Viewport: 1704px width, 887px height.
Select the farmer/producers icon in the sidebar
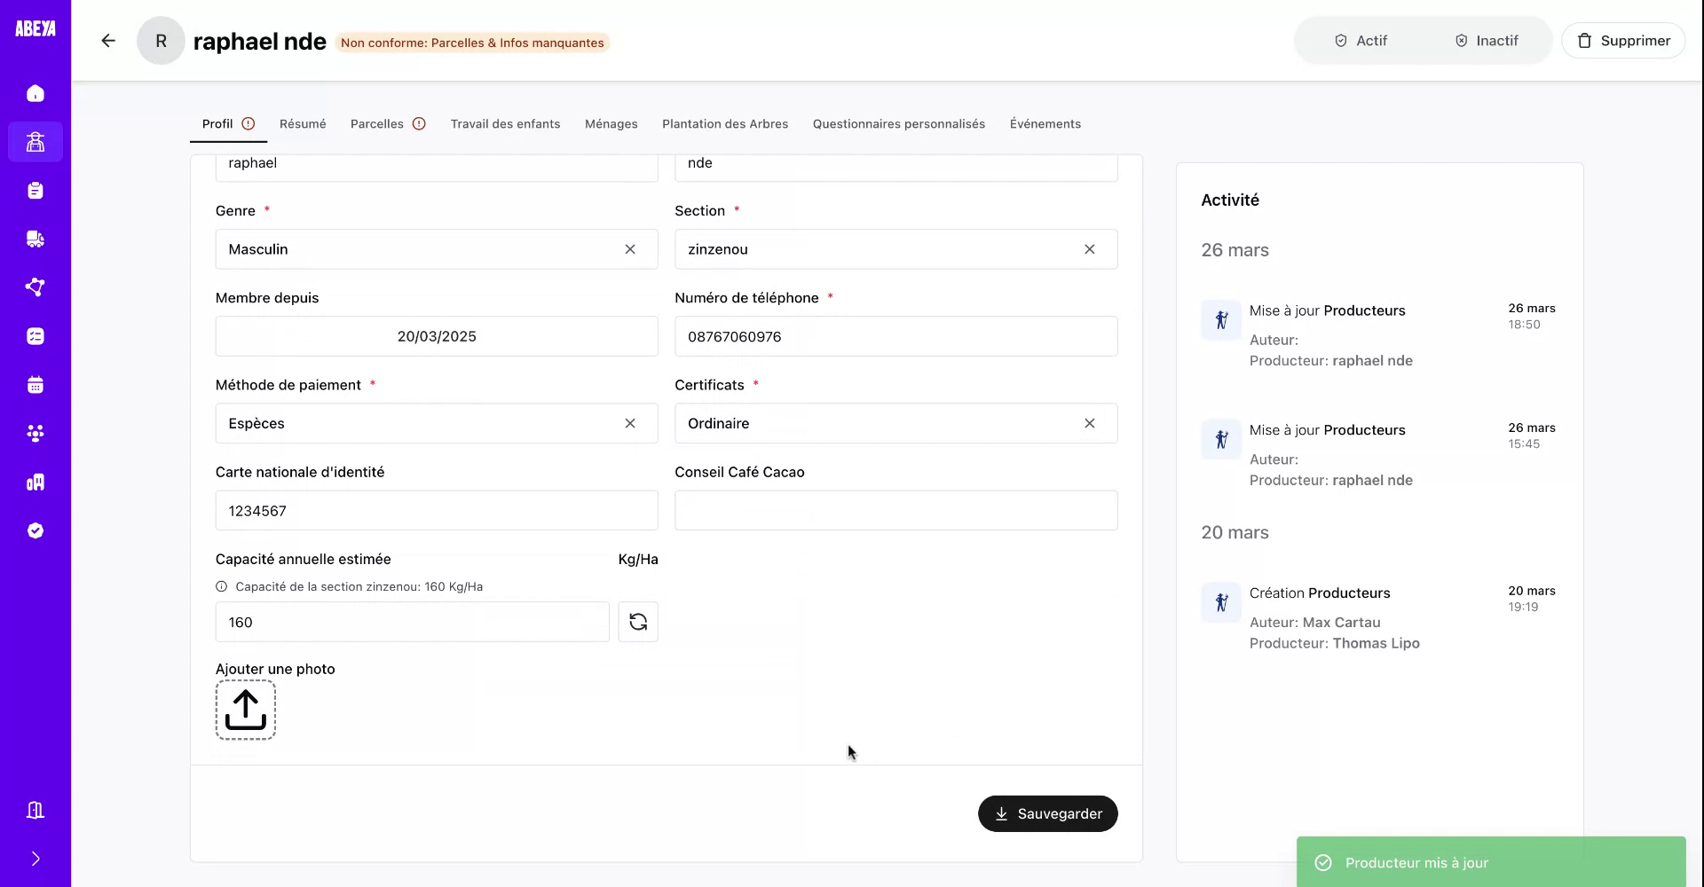click(x=35, y=142)
